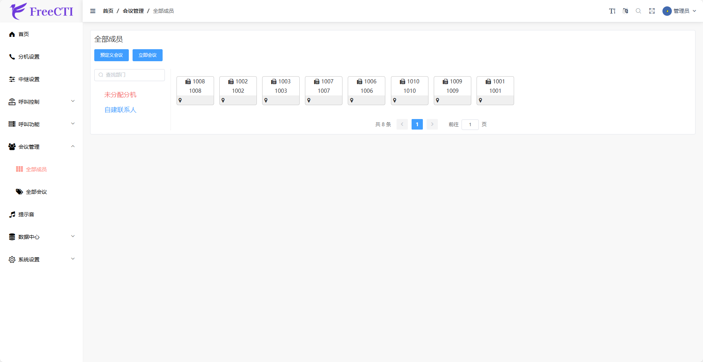Collapse sidebar with the hamburger icon
The width and height of the screenshot is (703, 362).
coord(93,11)
